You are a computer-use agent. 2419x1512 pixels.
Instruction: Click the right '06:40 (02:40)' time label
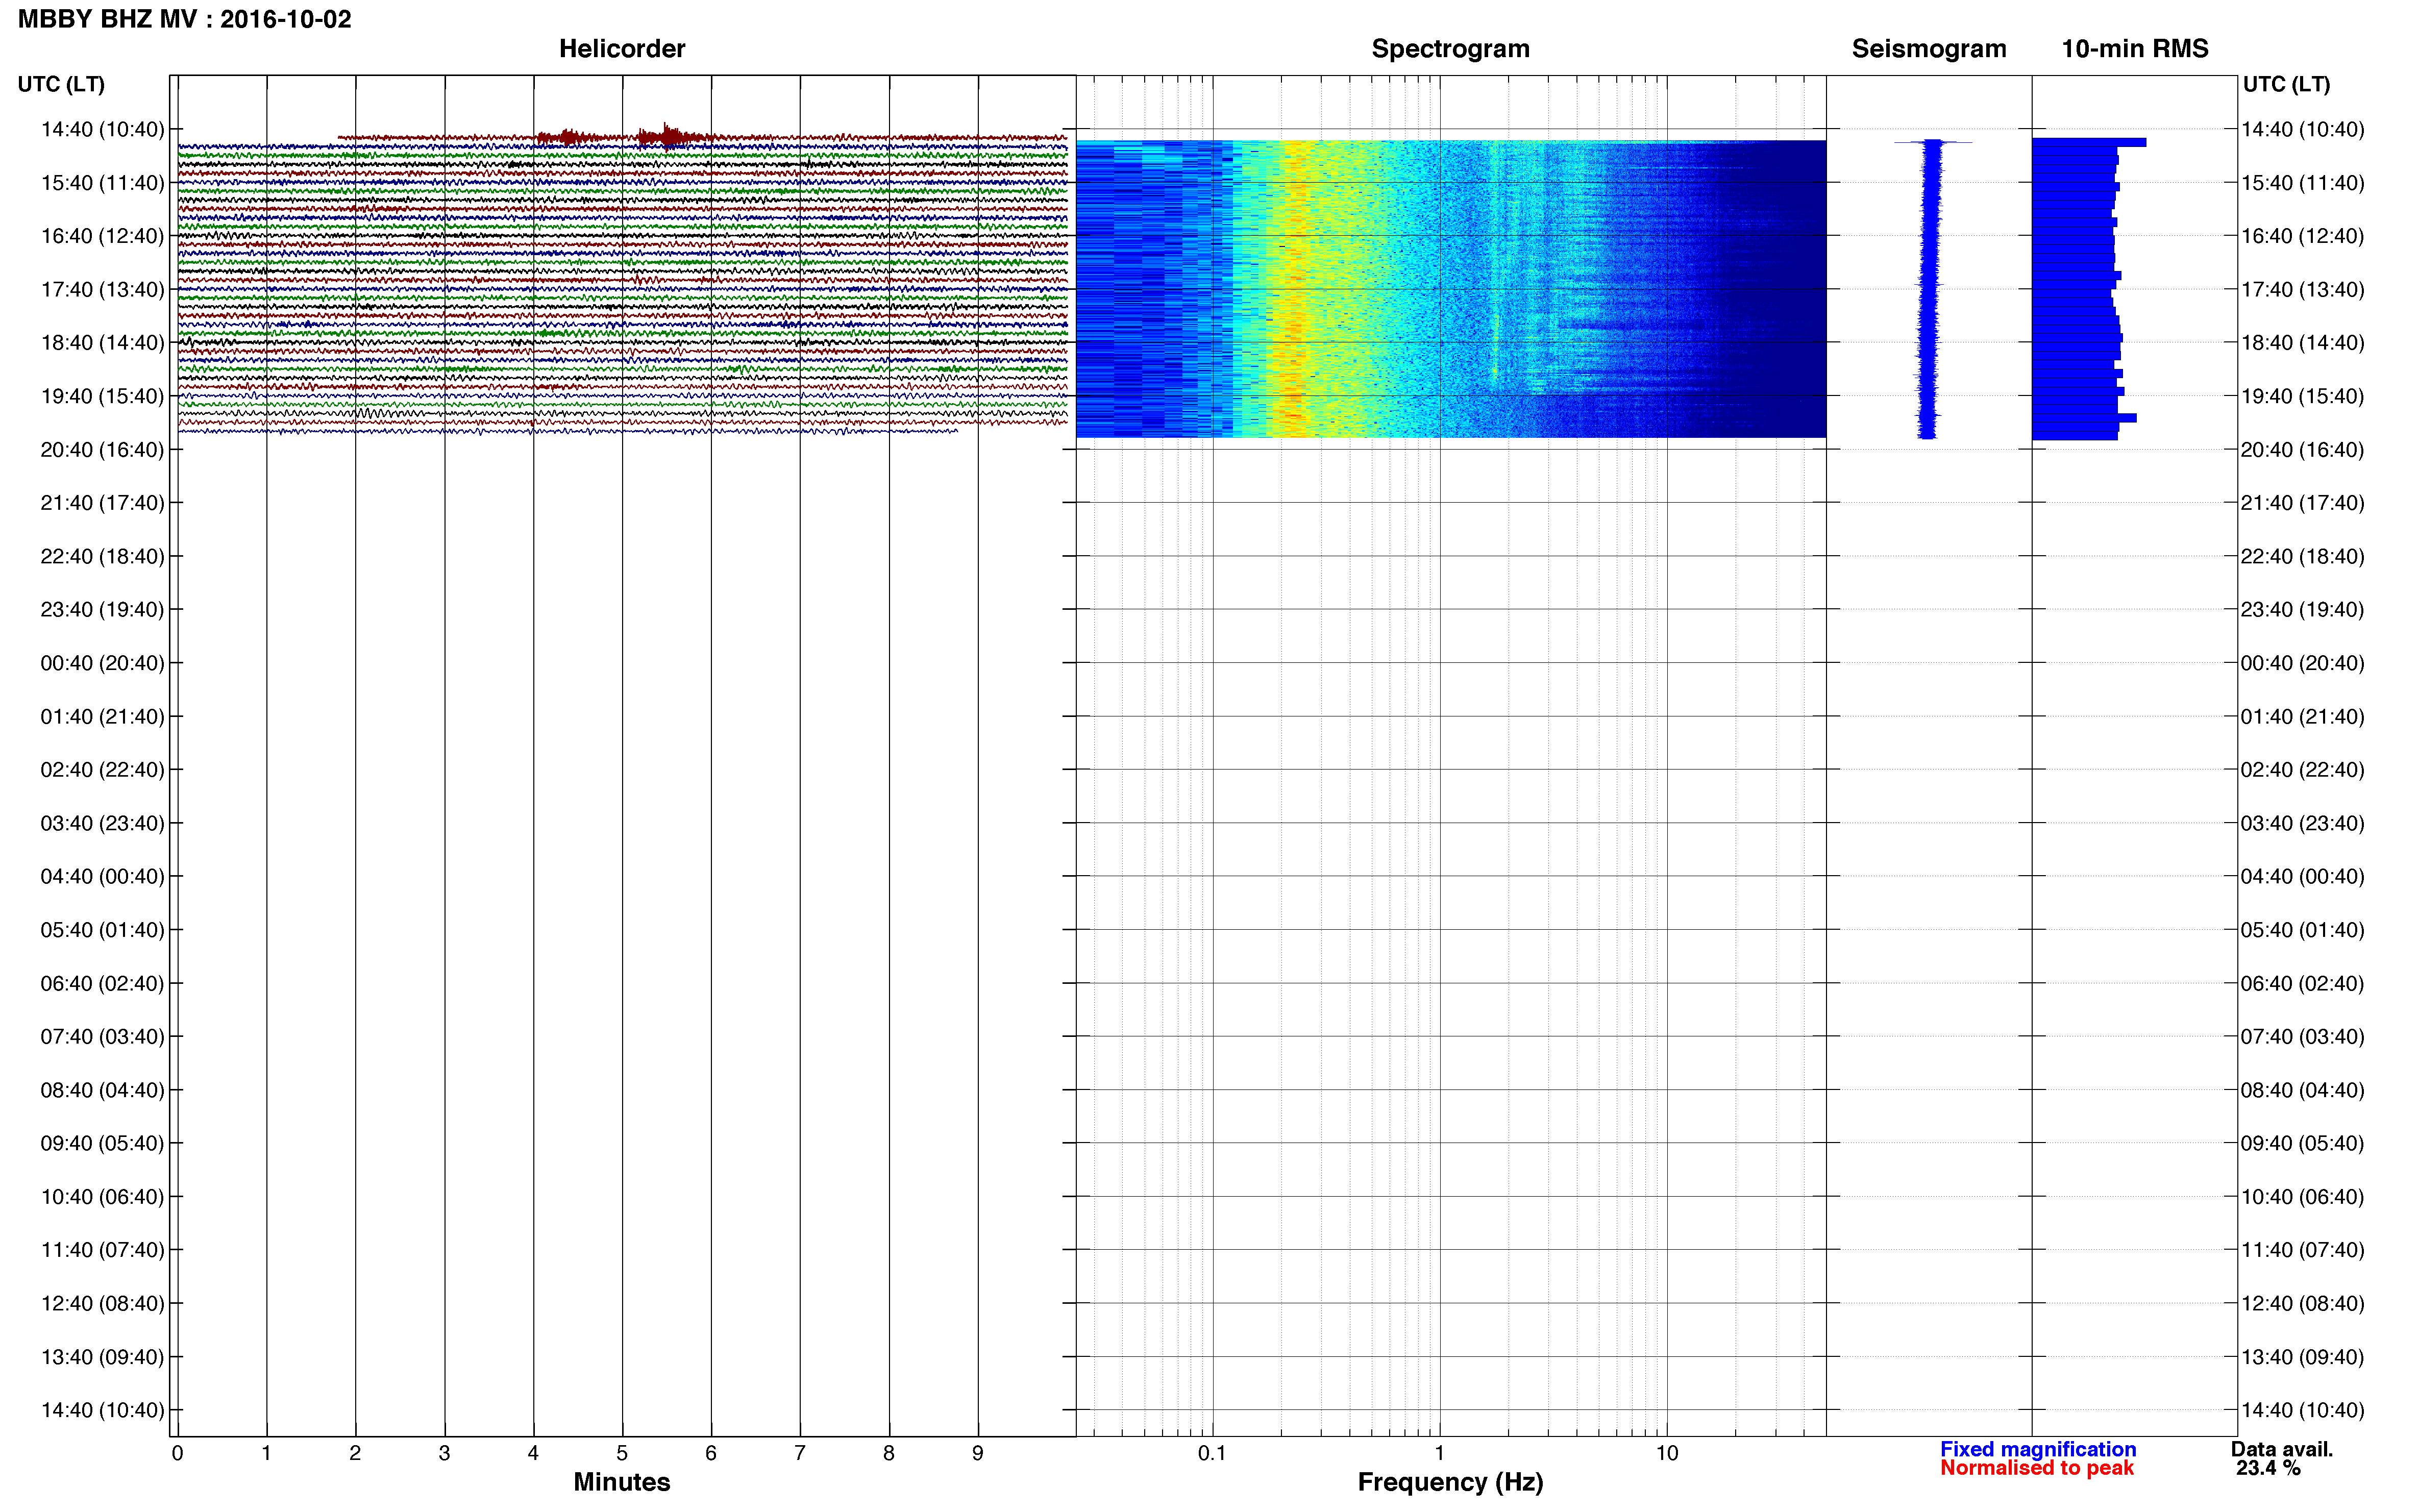(2302, 983)
